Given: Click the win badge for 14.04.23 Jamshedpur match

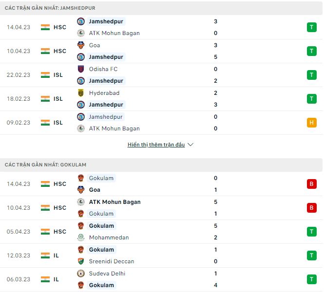Looking at the screenshot, I should [x=312, y=27].
